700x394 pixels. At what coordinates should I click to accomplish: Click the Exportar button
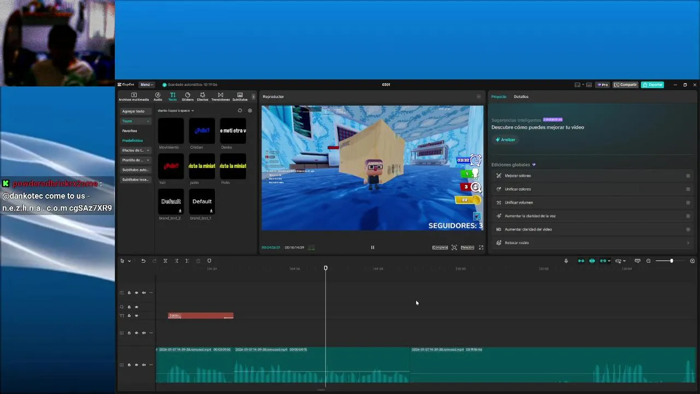click(x=653, y=85)
